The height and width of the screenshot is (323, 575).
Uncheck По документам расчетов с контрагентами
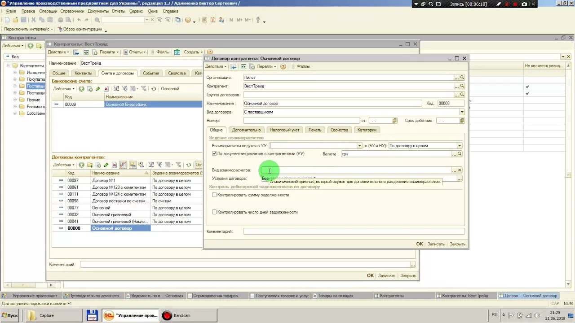click(214, 153)
